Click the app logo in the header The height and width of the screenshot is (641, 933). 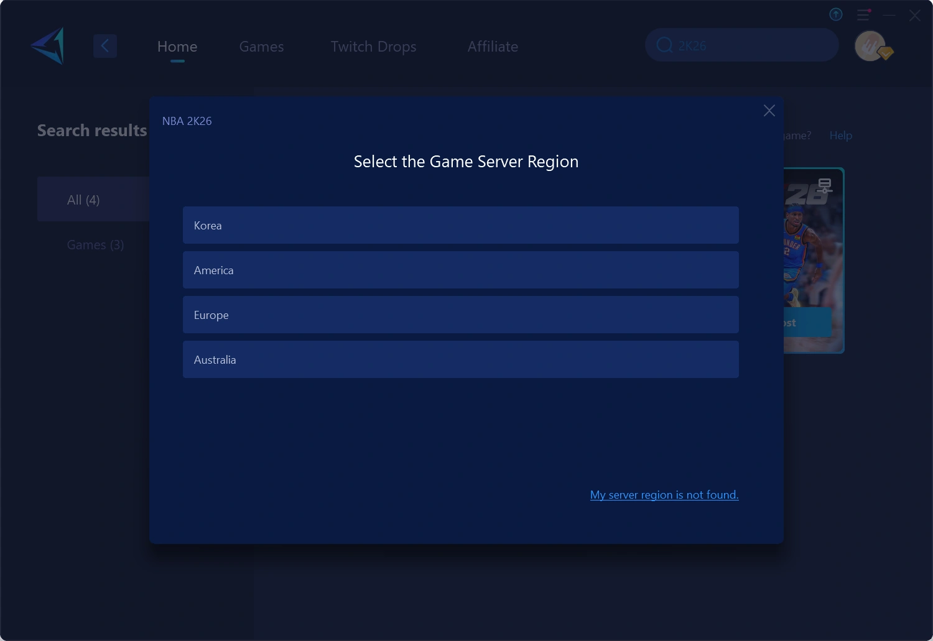[49, 46]
